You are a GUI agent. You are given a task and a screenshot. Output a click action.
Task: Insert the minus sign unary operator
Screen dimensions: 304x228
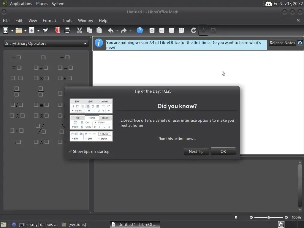pyautogui.click(x=41, y=57)
